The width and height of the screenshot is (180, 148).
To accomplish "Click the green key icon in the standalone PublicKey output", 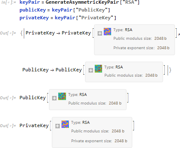I will point(62,96).
